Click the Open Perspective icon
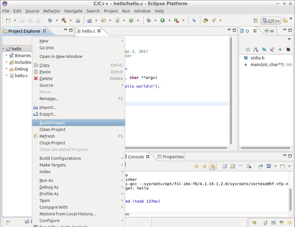Image resolution: width=295 pixels, height=227 pixels. pos(255,21)
